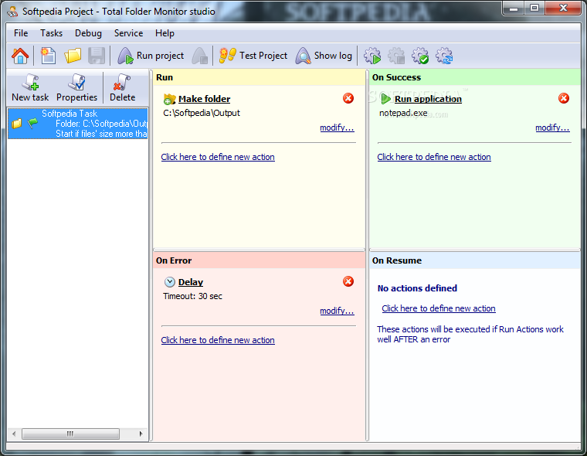Click the New task button
Image resolution: width=587 pixels, height=456 pixels.
[x=30, y=88]
